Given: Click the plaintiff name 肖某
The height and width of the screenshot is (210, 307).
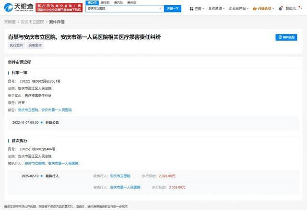Looking at the screenshot, I should pos(21,103).
